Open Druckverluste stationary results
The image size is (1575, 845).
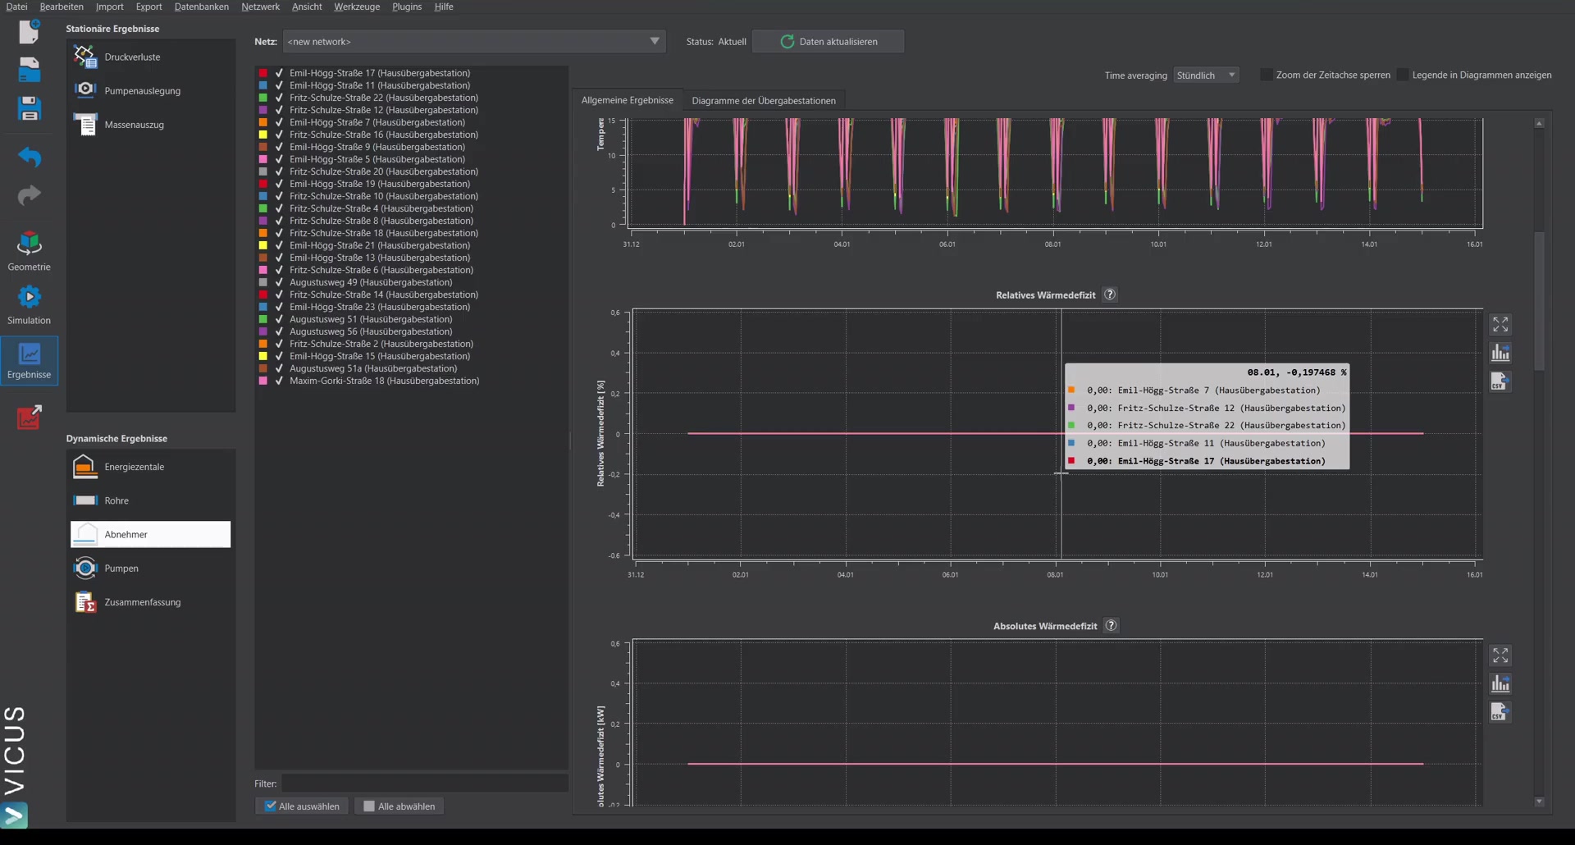150,57
